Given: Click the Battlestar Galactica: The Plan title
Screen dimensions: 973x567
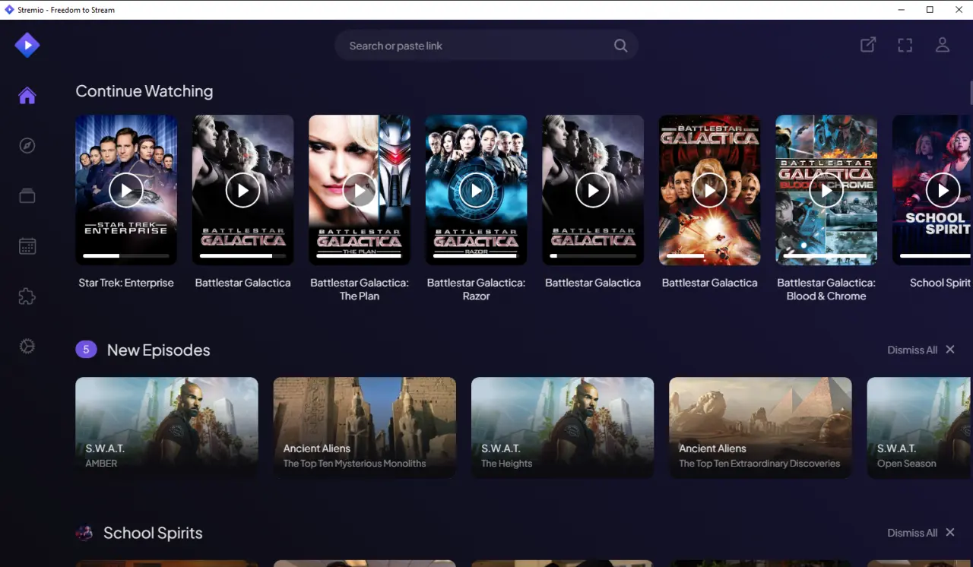Looking at the screenshot, I should 360,290.
